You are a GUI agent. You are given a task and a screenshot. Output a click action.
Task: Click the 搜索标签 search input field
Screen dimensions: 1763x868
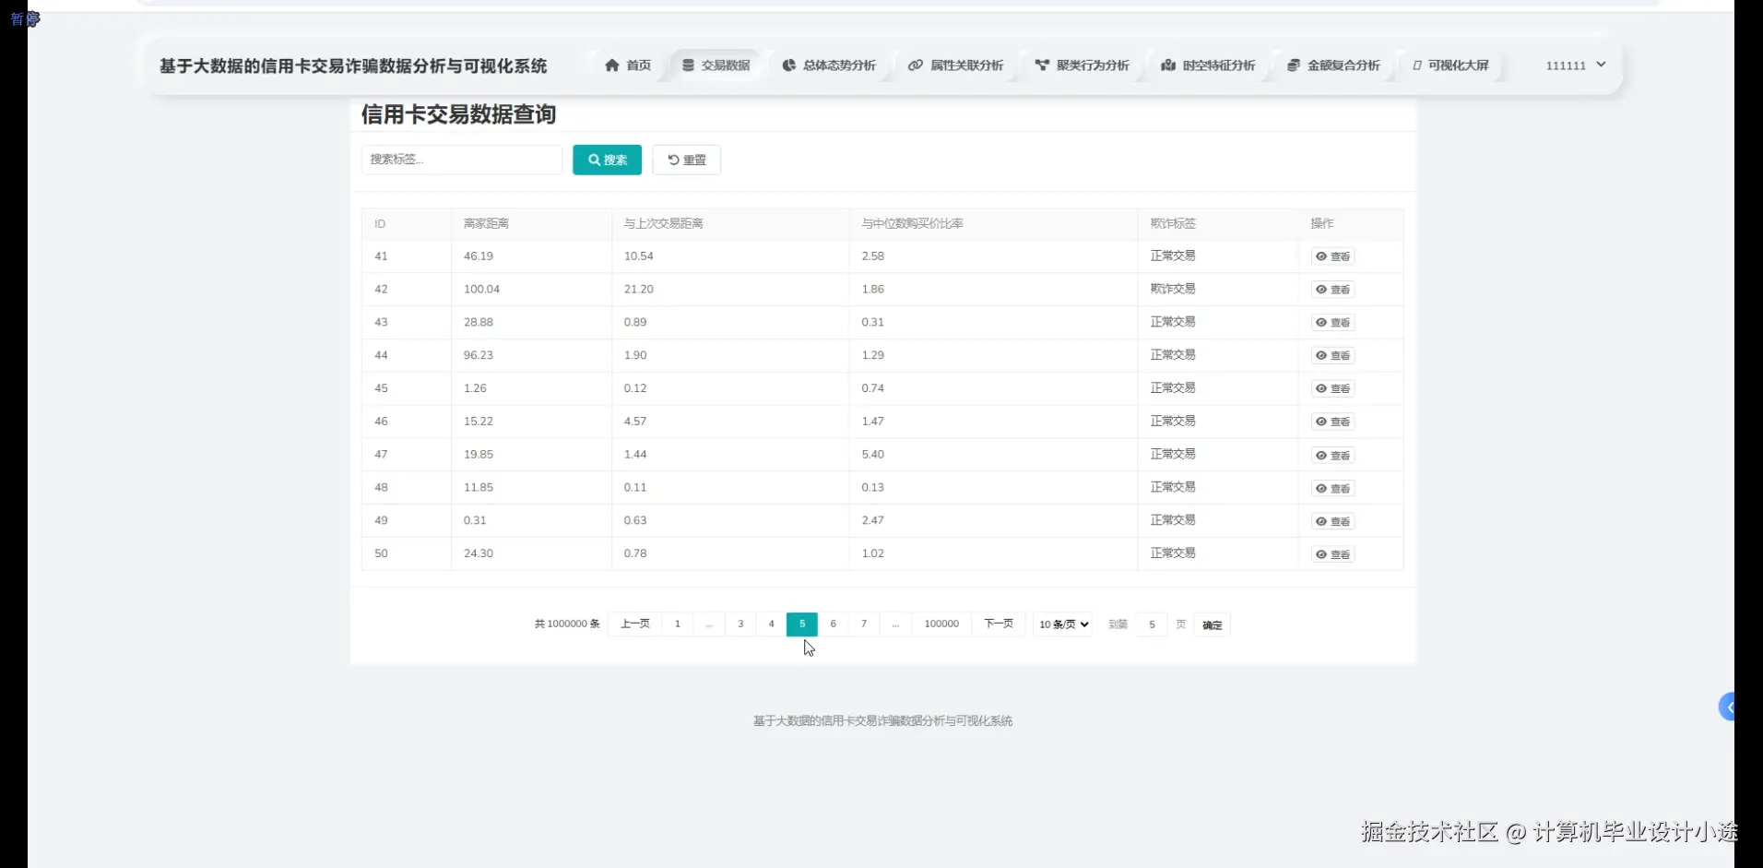tap(461, 160)
